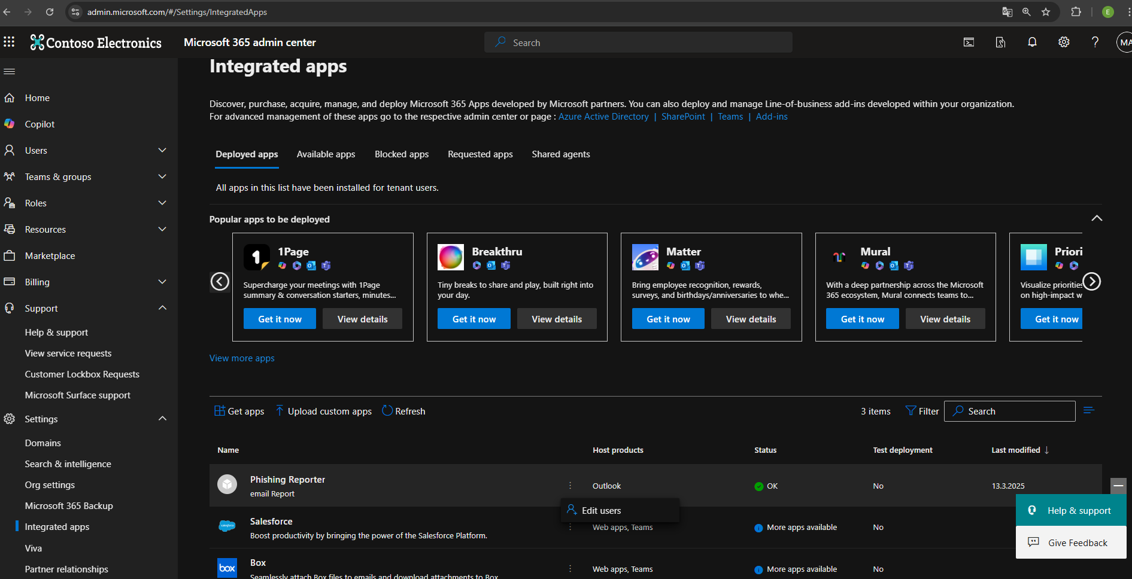This screenshot has width=1132, height=579.
Task: Expand the Resources navigation section
Action: tap(162, 229)
